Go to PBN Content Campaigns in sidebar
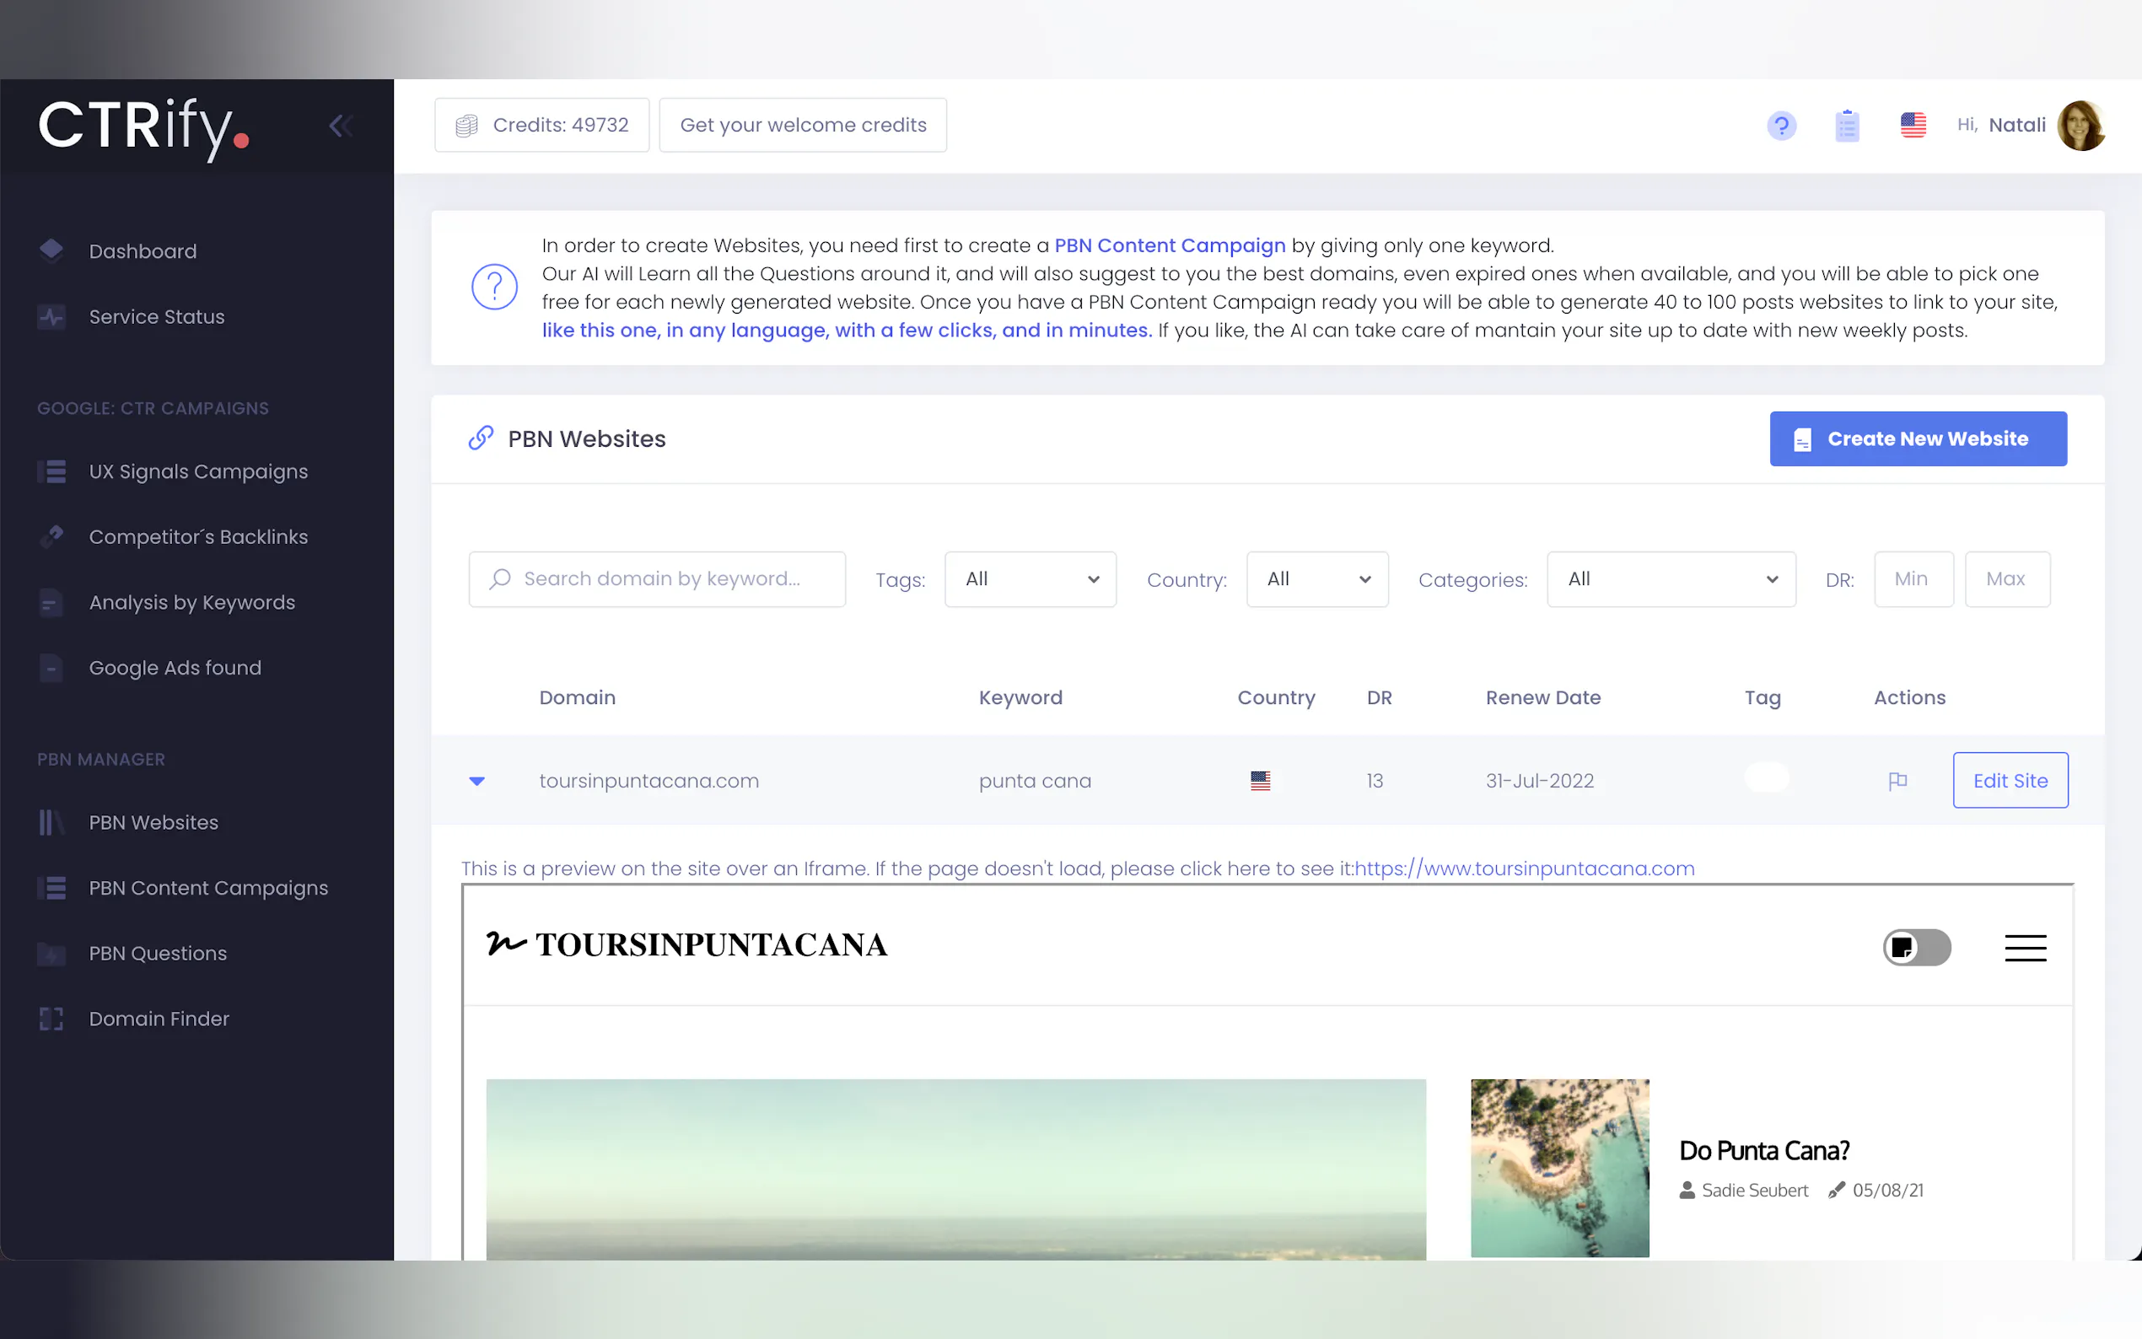This screenshot has height=1339, width=2142. 208,887
